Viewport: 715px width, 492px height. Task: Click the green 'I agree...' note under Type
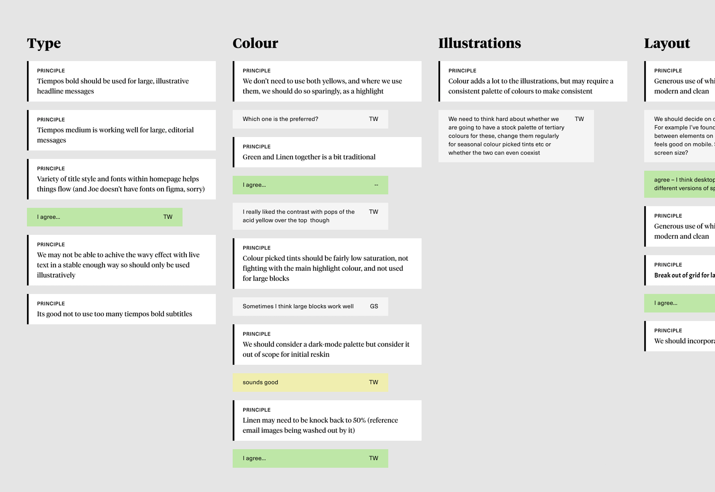click(105, 217)
